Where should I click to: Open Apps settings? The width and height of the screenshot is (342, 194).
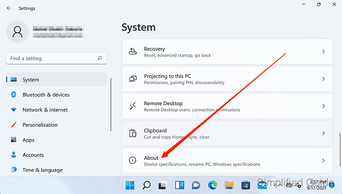click(56, 140)
